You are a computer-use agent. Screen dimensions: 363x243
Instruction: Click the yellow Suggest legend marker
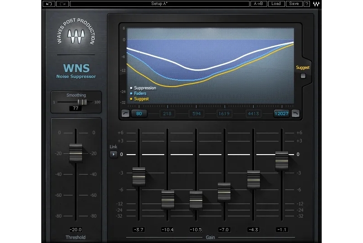(x=131, y=99)
